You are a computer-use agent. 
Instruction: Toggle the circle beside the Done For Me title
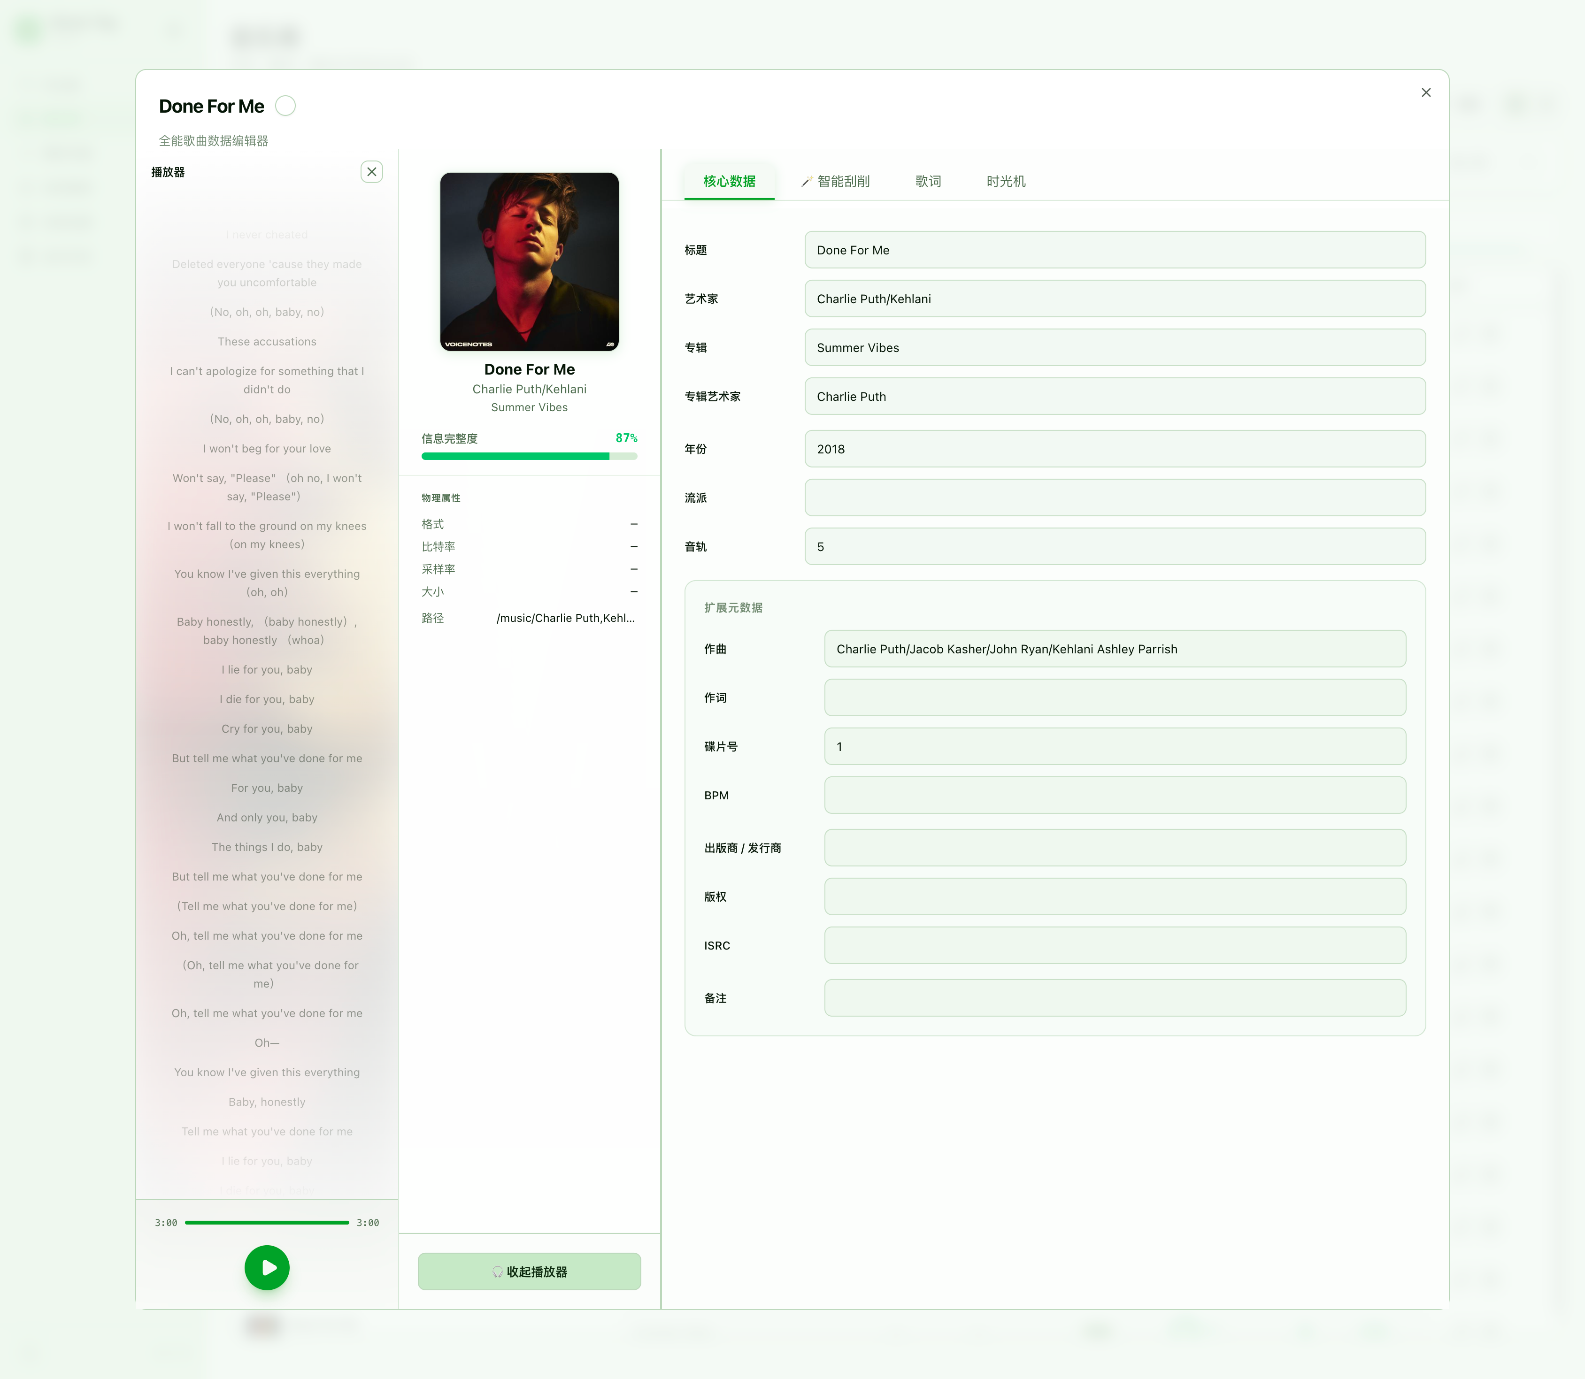point(285,106)
